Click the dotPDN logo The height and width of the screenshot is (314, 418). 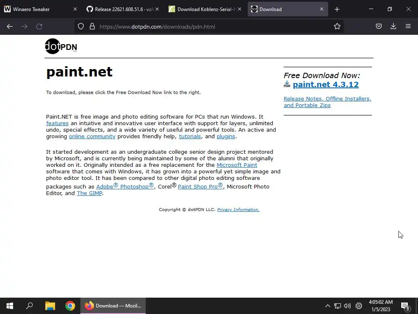(61, 47)
